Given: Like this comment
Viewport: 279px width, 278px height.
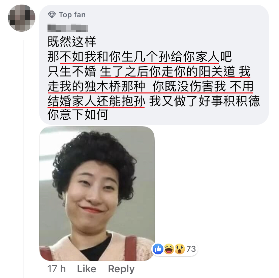Looking at the screenshot, I should pos(87,269).
